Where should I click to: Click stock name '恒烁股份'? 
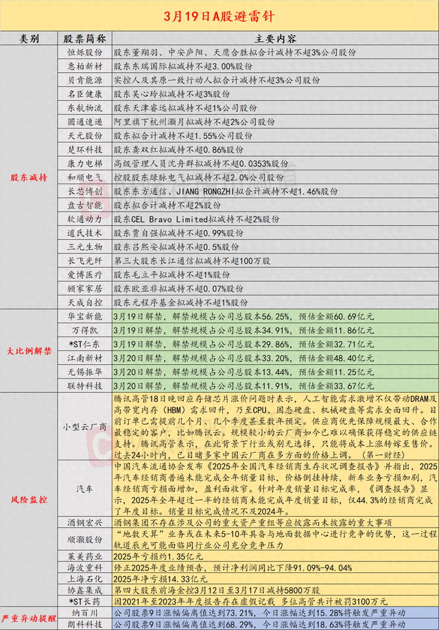click(x=84, y=52)
